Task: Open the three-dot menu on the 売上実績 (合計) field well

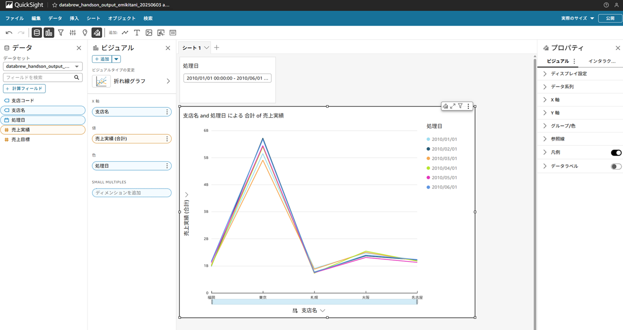Action: click(167, 139)
